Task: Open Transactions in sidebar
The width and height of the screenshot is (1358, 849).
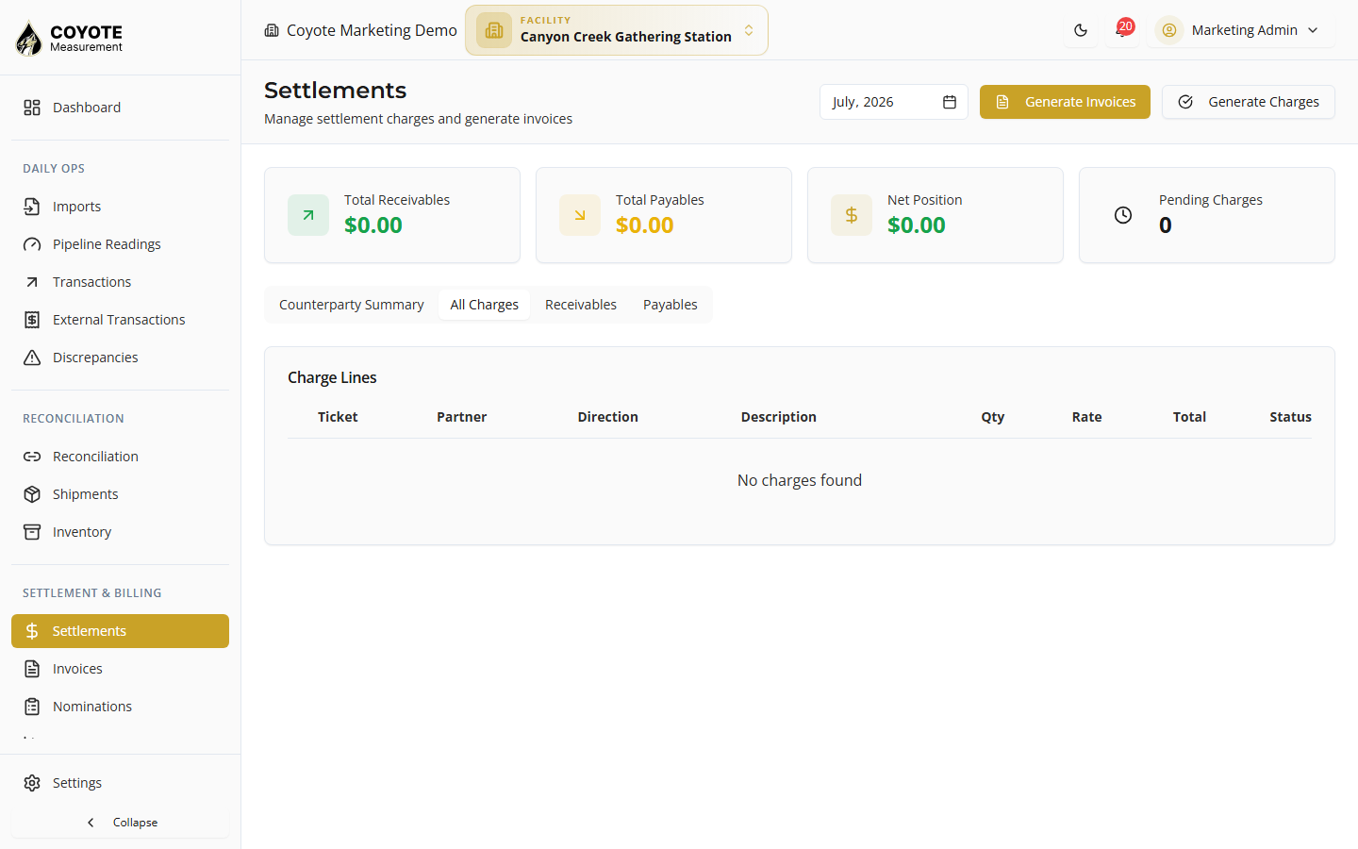Action: [x=120, y=282]
